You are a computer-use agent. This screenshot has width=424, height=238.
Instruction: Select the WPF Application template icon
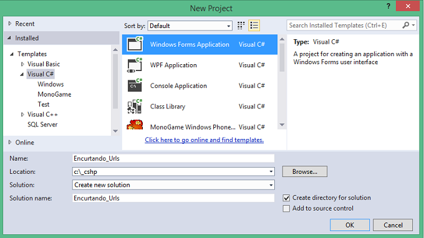click(135, 65)
